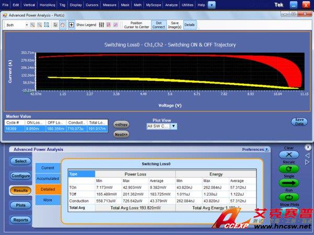Expand the Plot View dropdown
314x235 pixels.
point(174,126)
